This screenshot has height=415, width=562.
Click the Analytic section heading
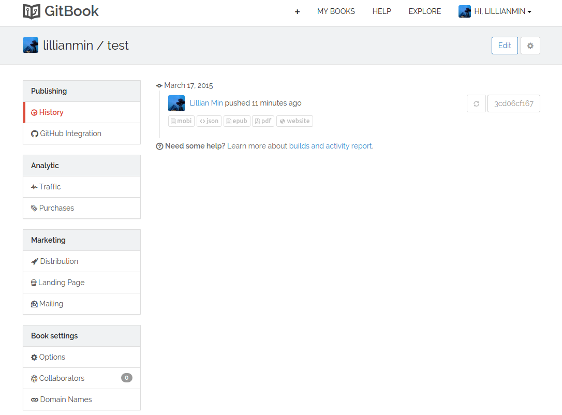click(45, 166)
